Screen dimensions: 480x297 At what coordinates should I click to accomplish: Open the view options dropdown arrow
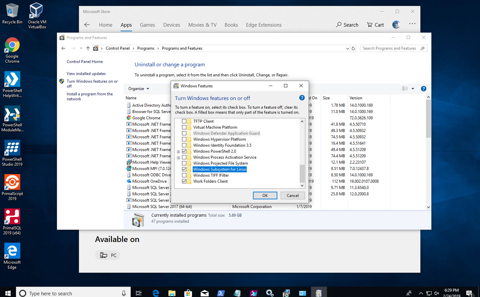tap(413, 89)
